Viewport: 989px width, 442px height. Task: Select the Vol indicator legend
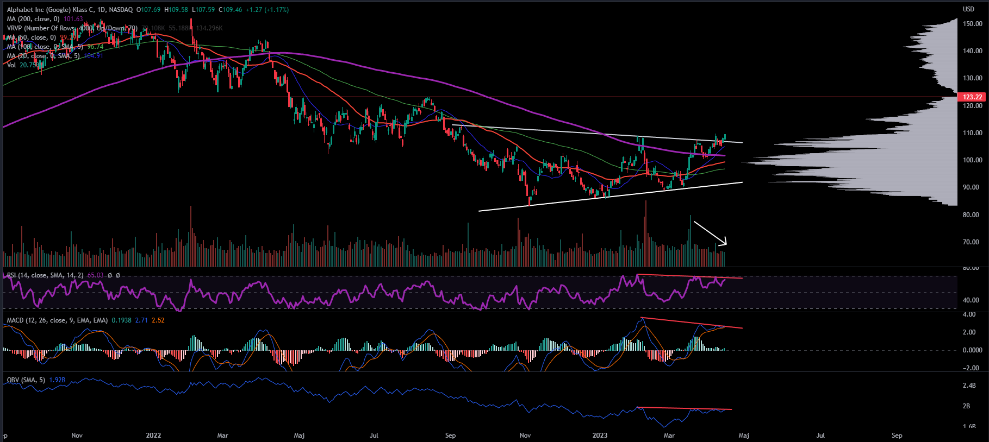[x=11, y=65]
